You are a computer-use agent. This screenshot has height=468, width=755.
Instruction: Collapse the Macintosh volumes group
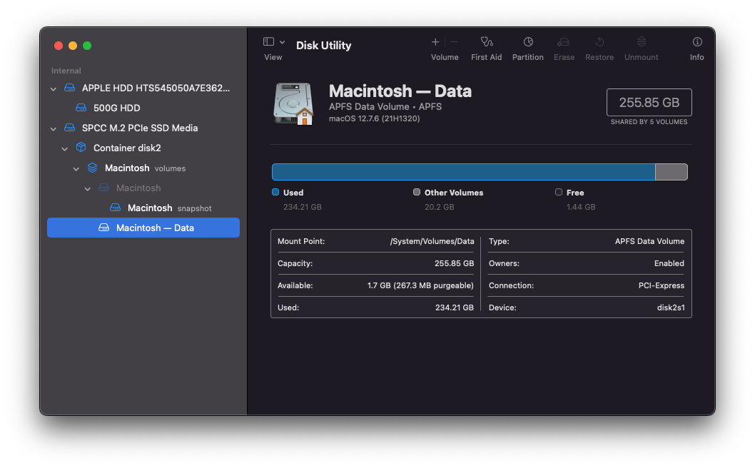pos(76,168)
